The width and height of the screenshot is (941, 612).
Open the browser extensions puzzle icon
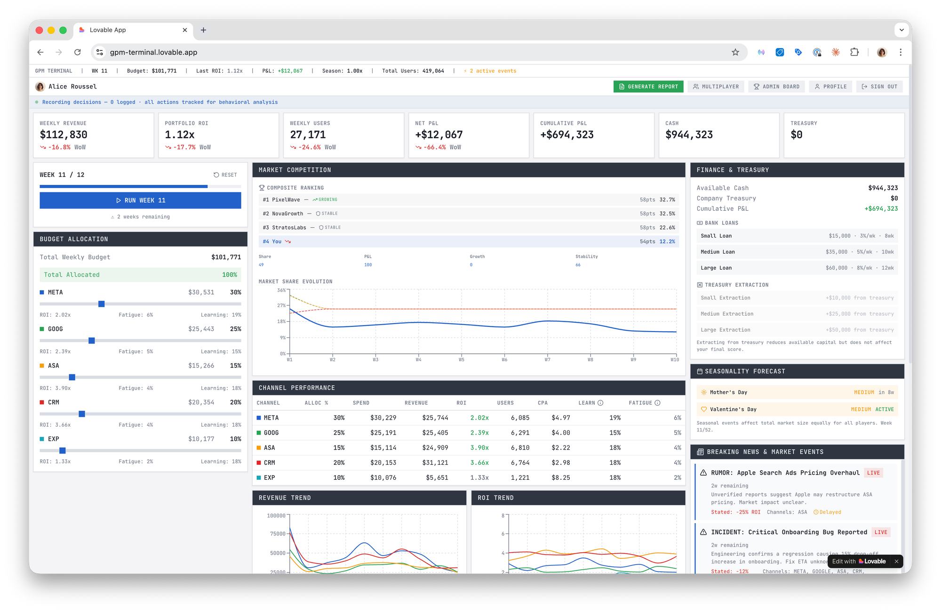854,52
